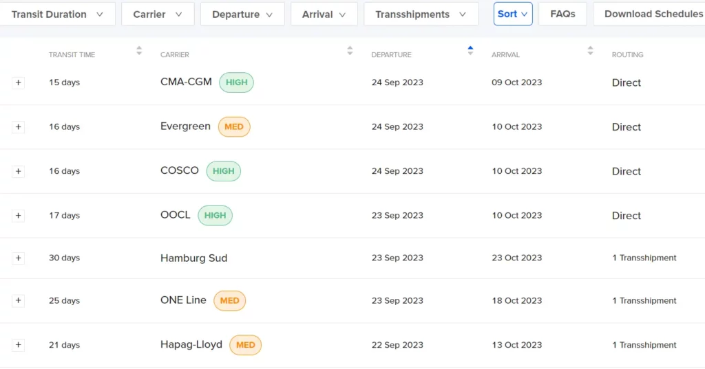705x369 pixels.
Task: Click the MED badge next to Evergreen
Action: point(234,127)
